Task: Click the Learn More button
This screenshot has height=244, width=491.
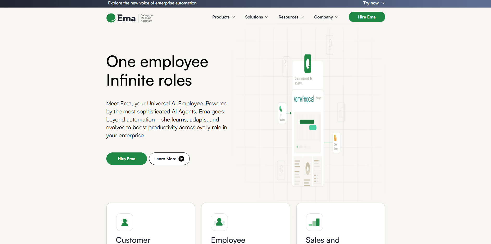Action: (x=169, y=159)
